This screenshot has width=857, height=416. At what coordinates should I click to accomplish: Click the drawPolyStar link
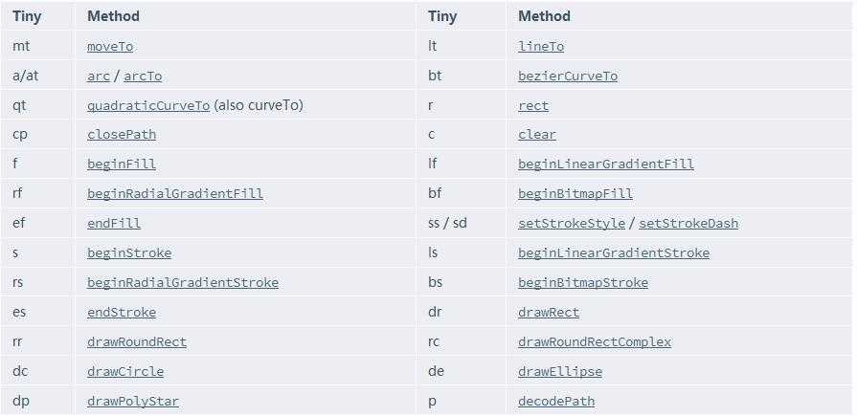pyautogui.click(x=133, y=402)
